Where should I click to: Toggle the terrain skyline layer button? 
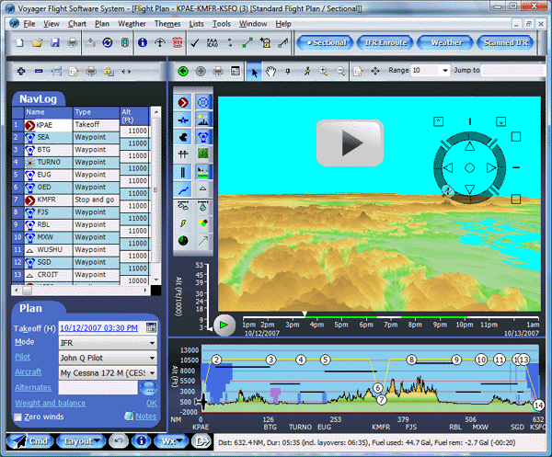point(203,120)
